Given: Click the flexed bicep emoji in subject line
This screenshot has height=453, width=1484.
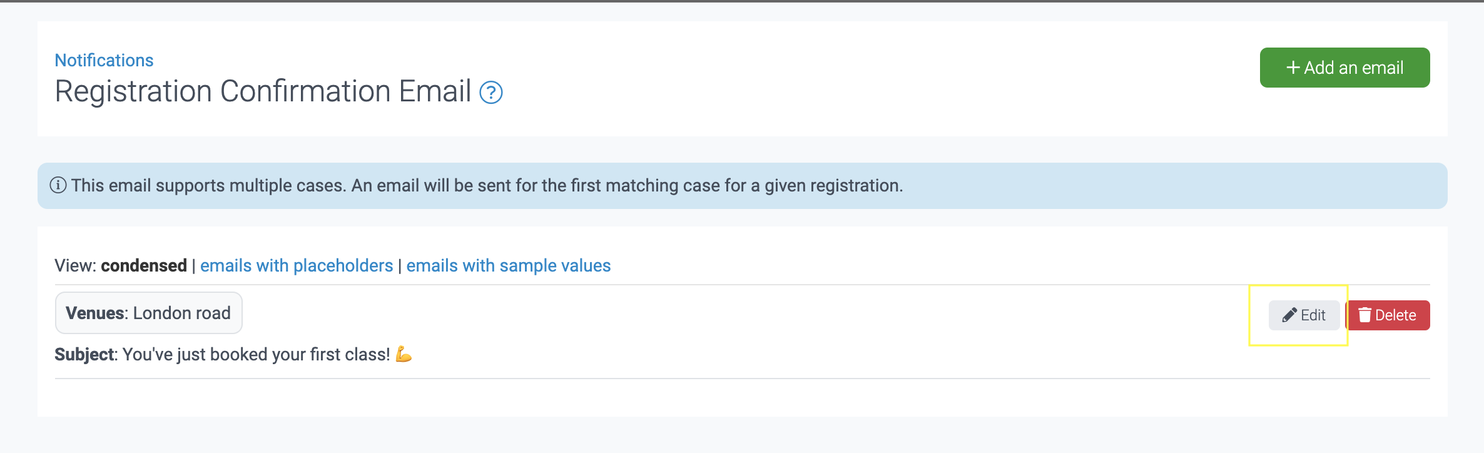Looking at the screenshot, I should tap(404, 354).
